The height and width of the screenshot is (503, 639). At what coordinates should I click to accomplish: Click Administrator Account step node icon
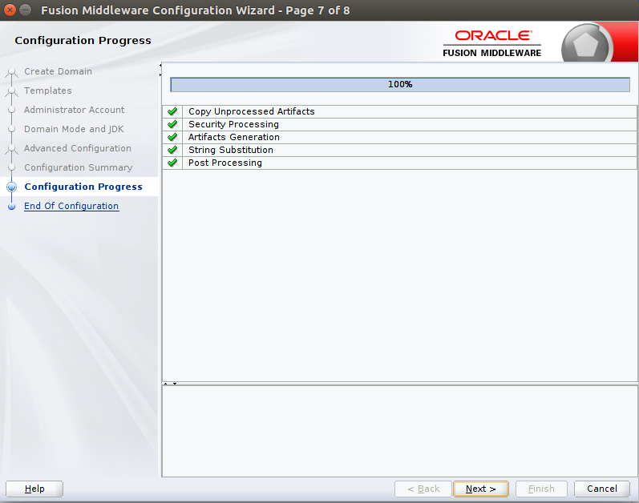12,110
